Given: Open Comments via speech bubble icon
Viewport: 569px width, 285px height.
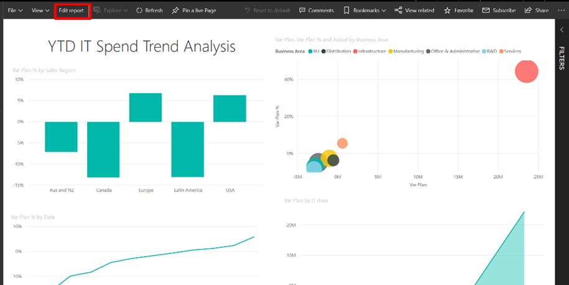Looking at the screenshot, I should coord(302,11).
